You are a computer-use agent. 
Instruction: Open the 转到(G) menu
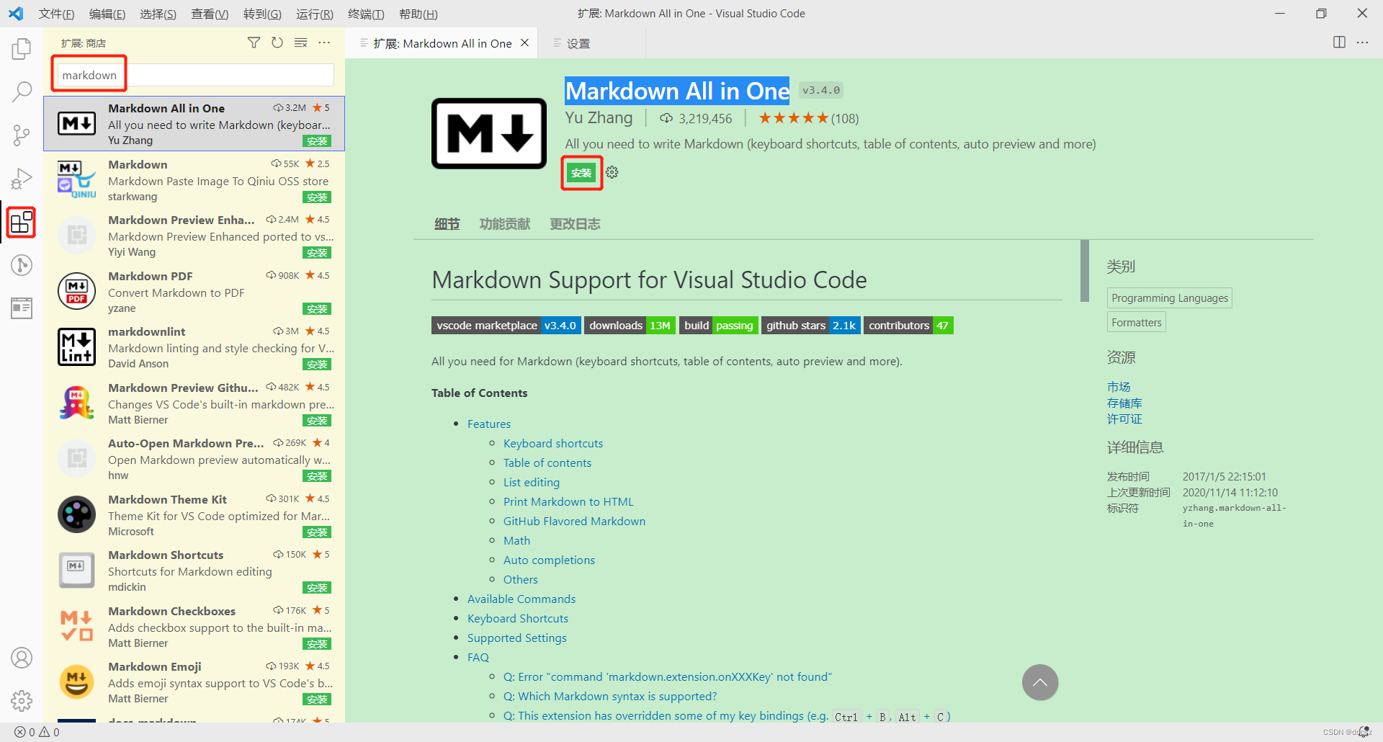[262, 14]
